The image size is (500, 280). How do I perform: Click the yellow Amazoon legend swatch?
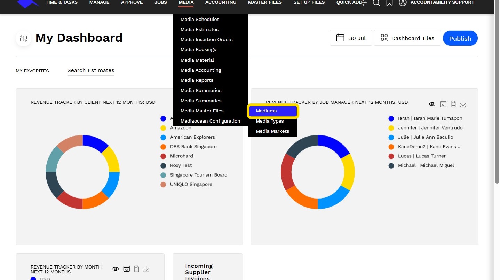pos(163,128)
